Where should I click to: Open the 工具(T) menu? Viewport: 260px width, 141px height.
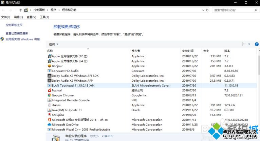coord(44,17)
